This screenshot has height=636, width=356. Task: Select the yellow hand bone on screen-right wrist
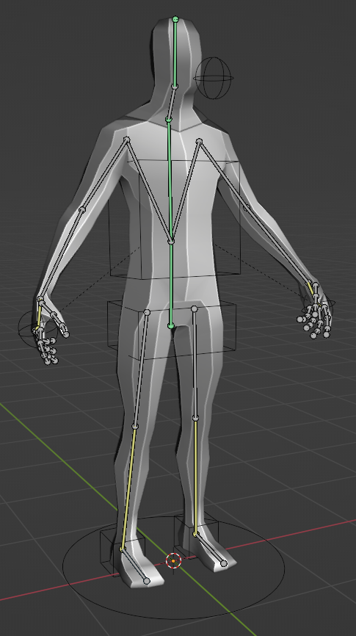(311, 290)
